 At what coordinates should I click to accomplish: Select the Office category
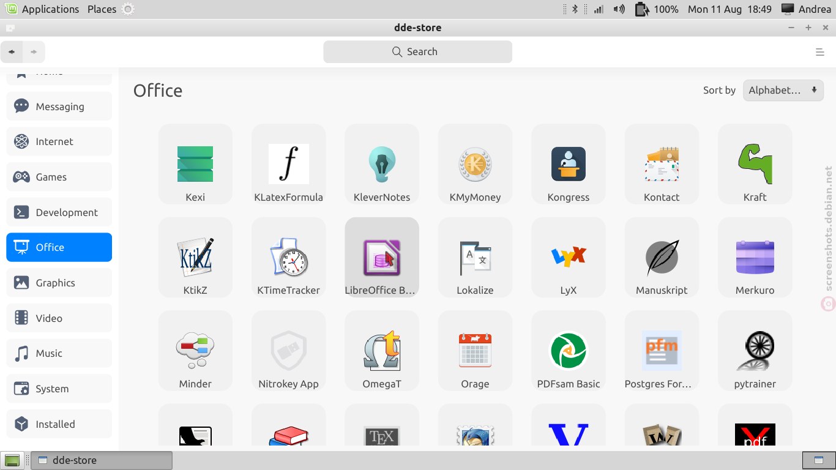[59, 247]
